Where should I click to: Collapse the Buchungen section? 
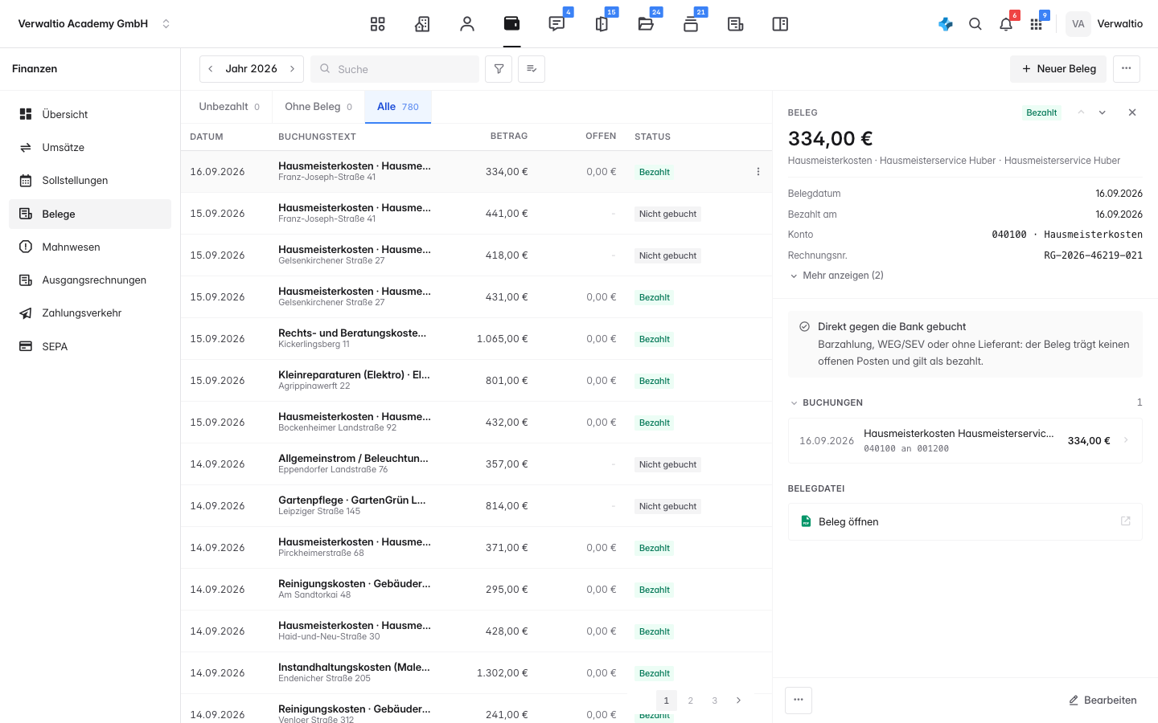click(x=826, y=402)
